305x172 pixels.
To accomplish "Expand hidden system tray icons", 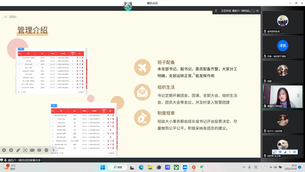I will 244,167.
